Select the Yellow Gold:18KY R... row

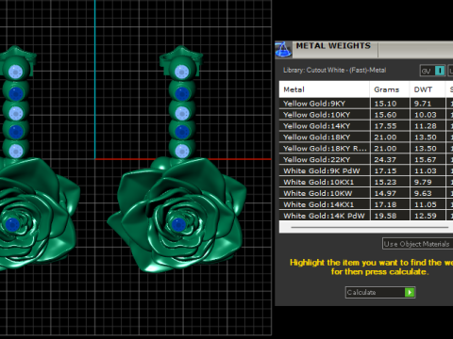[366, 149]
